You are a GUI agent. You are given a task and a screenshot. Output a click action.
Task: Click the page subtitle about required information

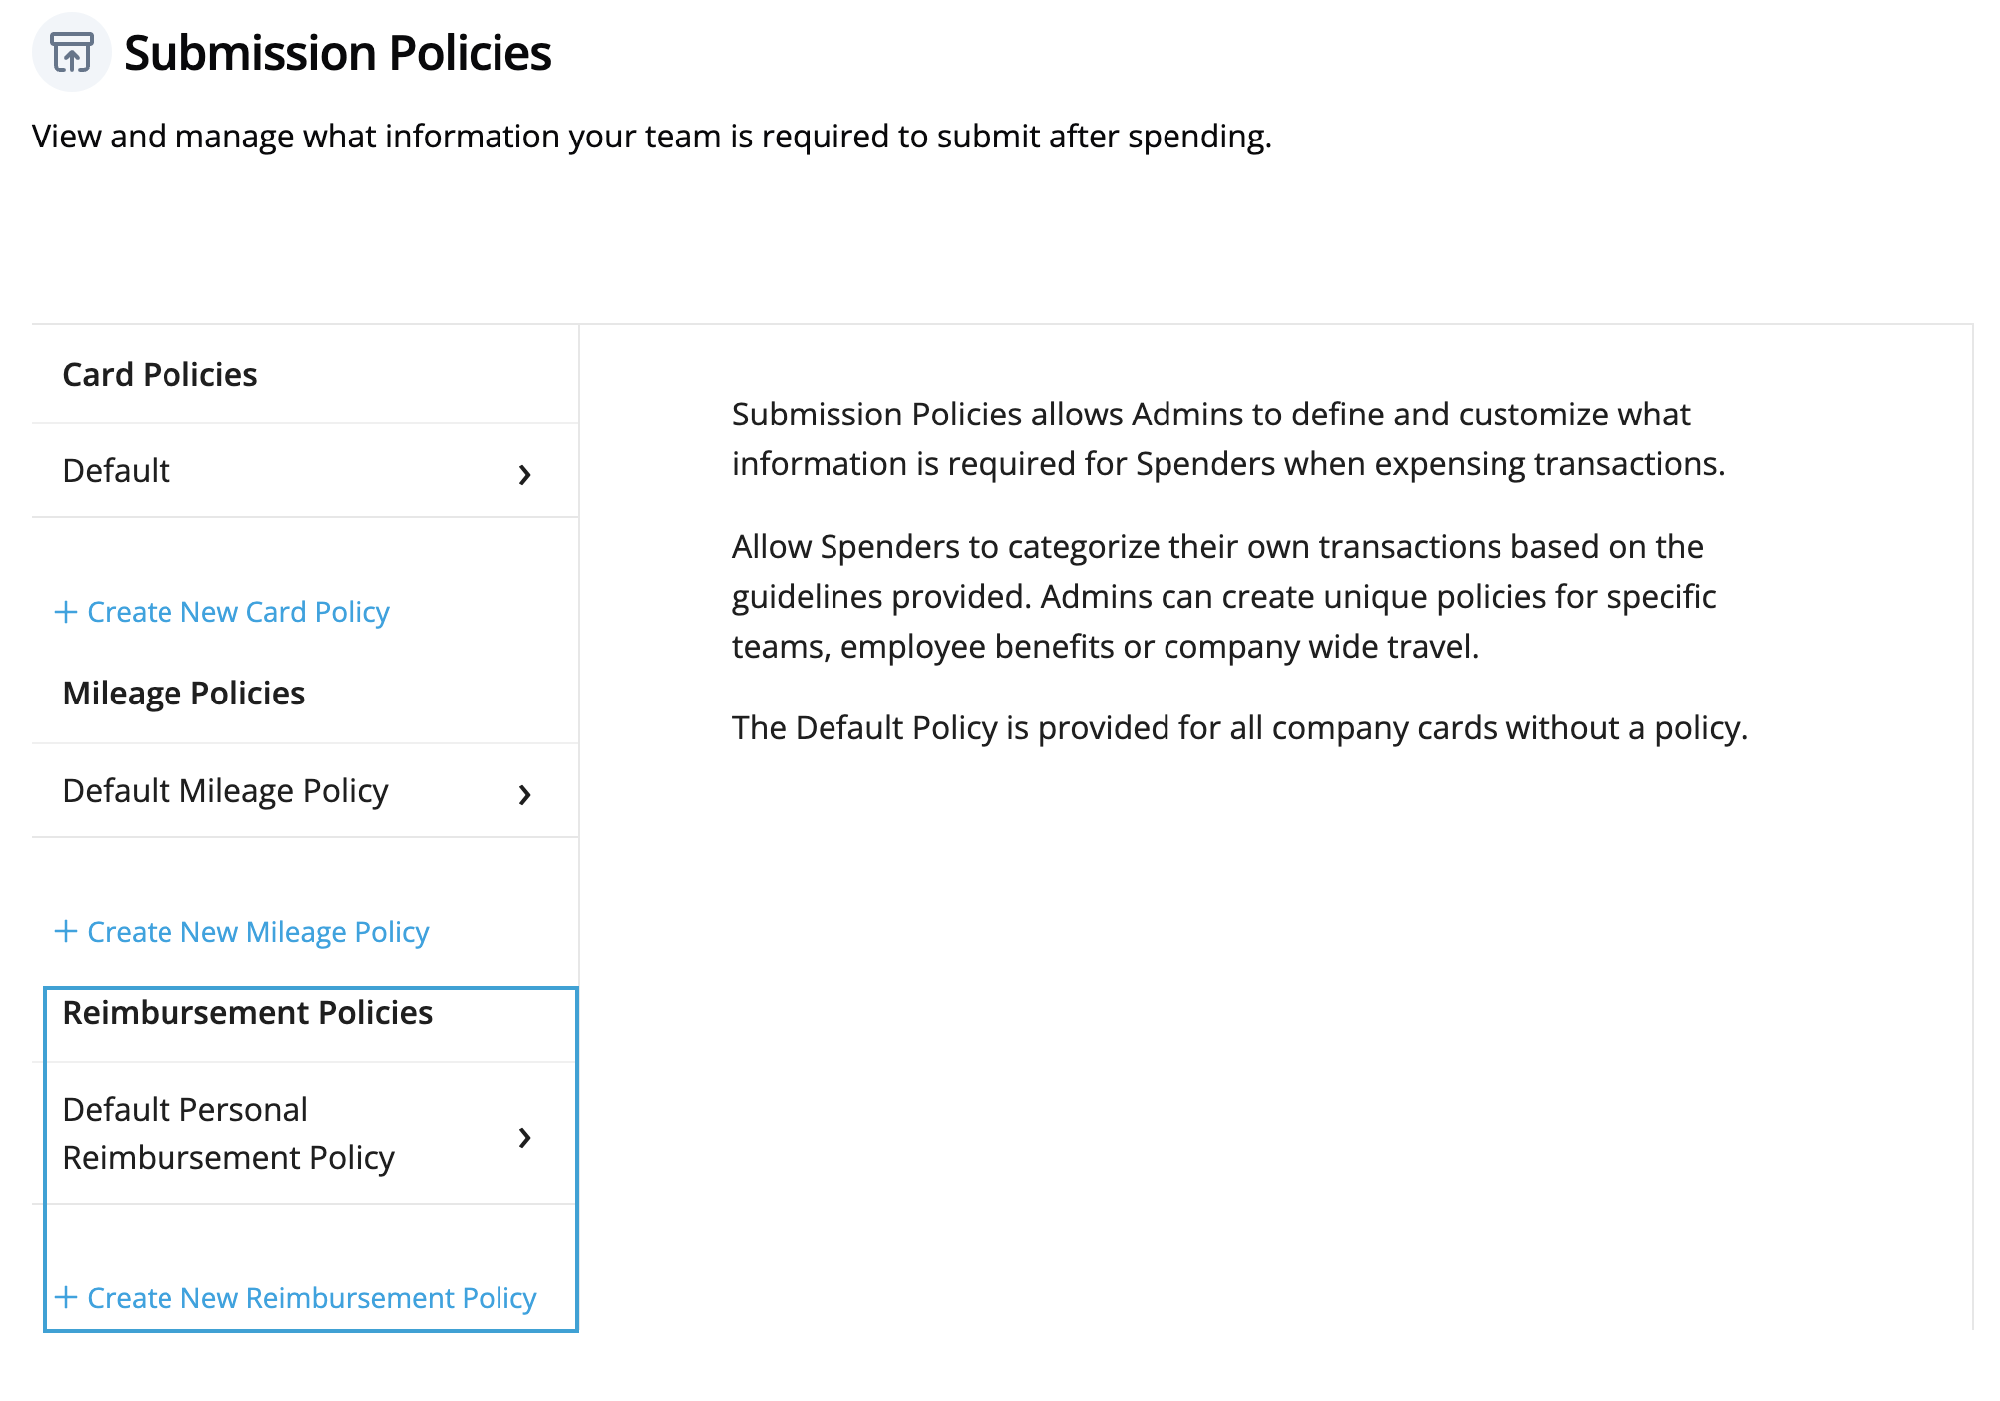(x=652, y=137)
